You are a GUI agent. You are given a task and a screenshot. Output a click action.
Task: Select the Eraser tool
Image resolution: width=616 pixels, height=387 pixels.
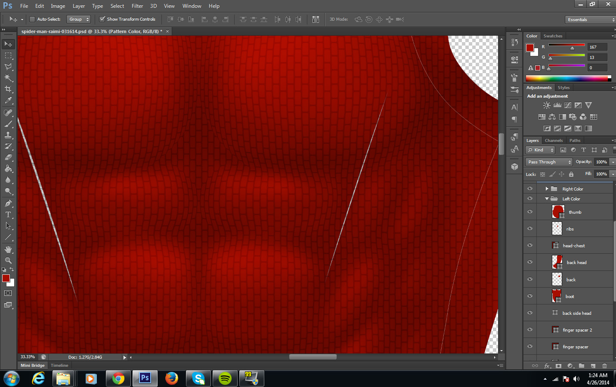click(x=8, y=157)
